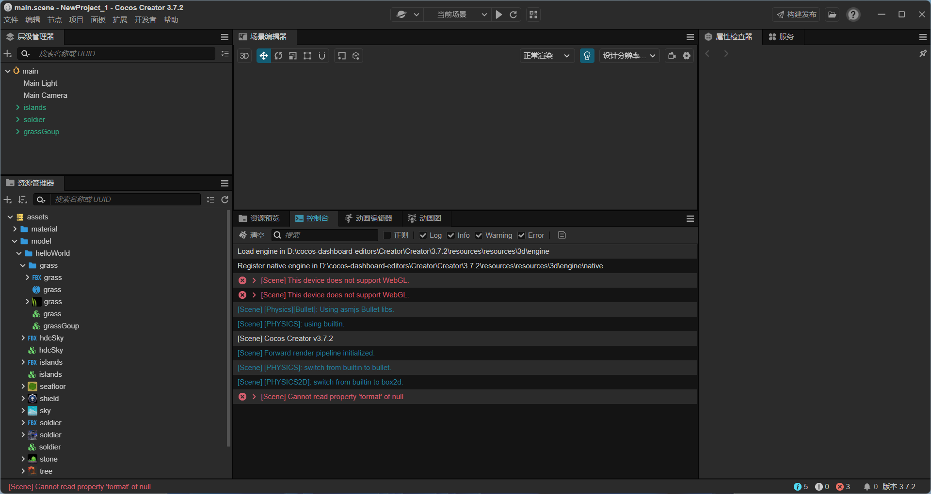Click the assets panel vertical scrollbar
Viewport: 931px width, 494px height.
[229, 329]
